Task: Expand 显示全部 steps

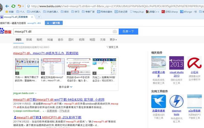Action: coord(66,87)
